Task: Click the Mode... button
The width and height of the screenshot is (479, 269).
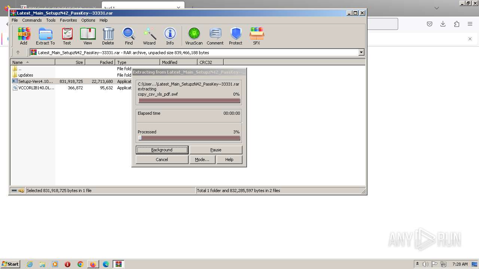Action: click(x=202, y=160)
